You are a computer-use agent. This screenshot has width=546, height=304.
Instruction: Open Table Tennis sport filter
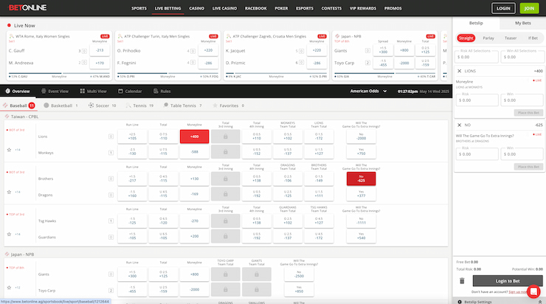pos(182,106)
